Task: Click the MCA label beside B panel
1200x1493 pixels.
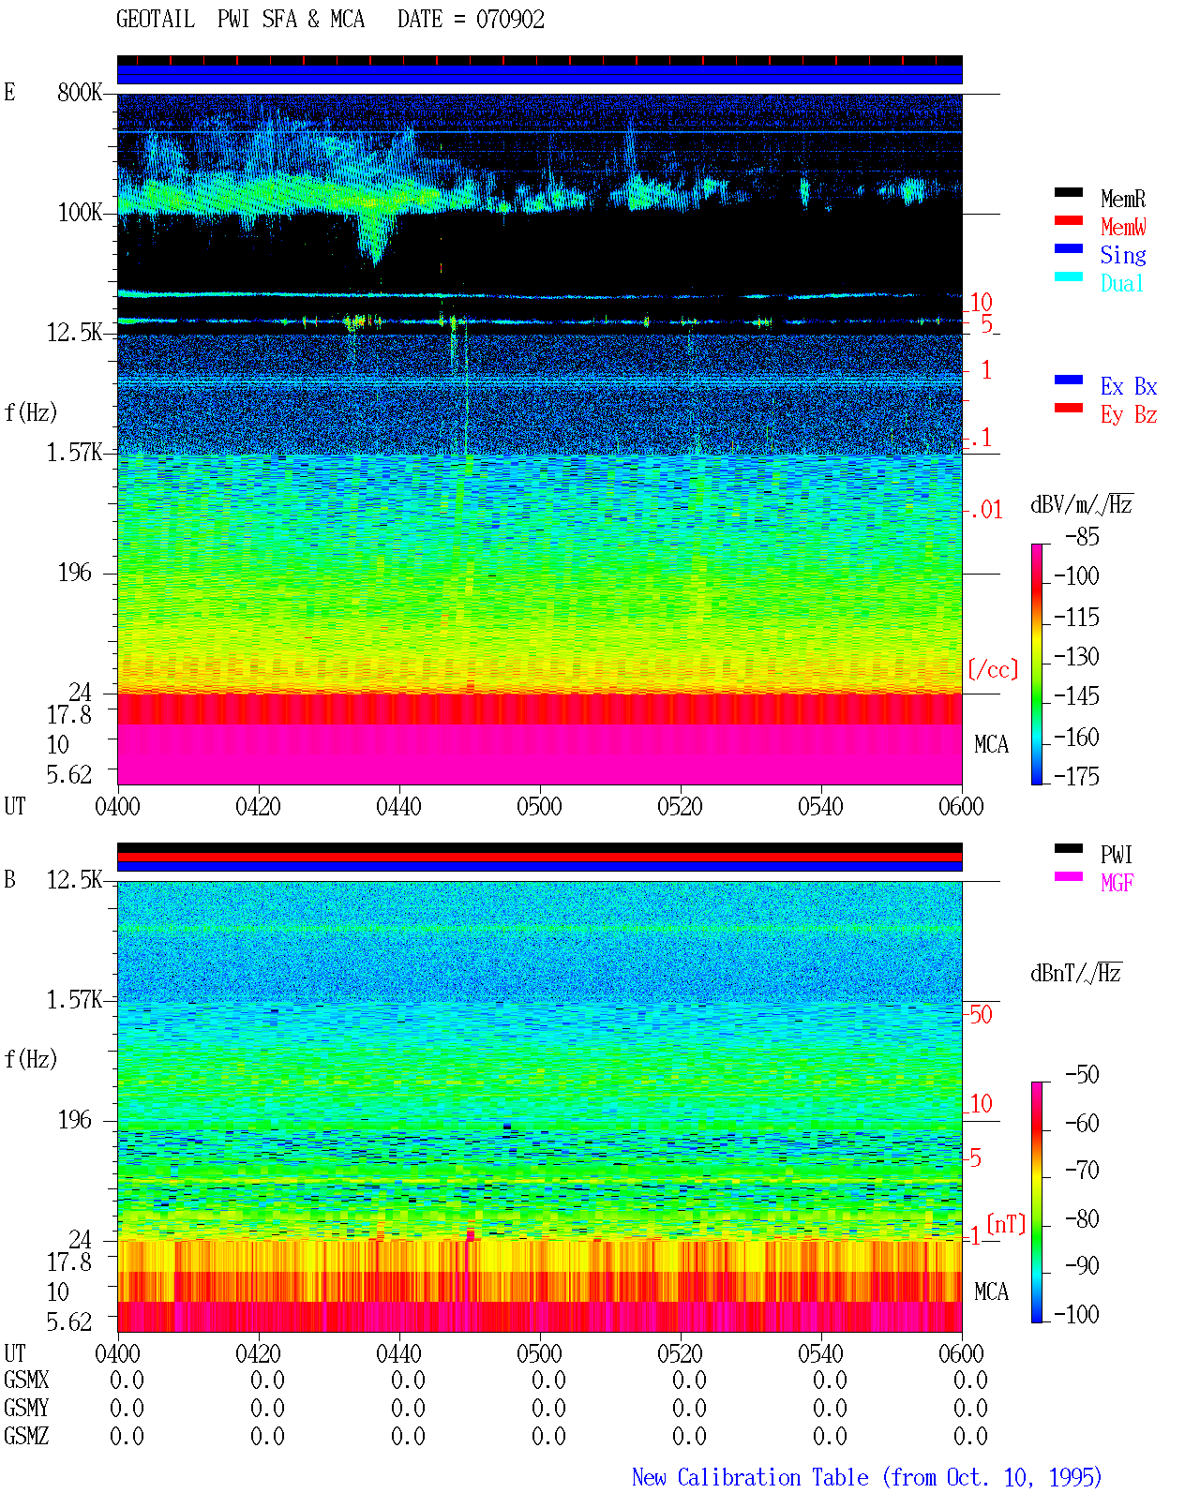Action: pyautogui.click(x=991, y=1291)
